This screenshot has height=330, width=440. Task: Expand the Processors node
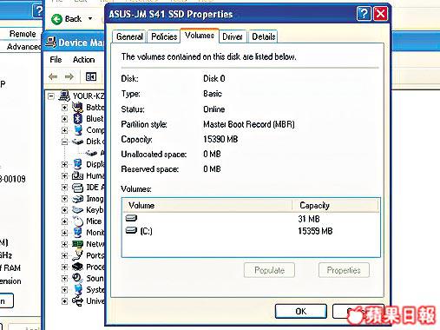point(64,267)
